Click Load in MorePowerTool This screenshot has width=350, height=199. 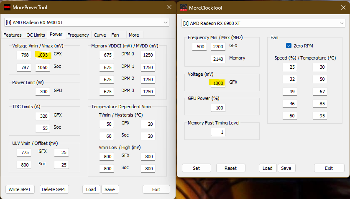coord(91,189)
